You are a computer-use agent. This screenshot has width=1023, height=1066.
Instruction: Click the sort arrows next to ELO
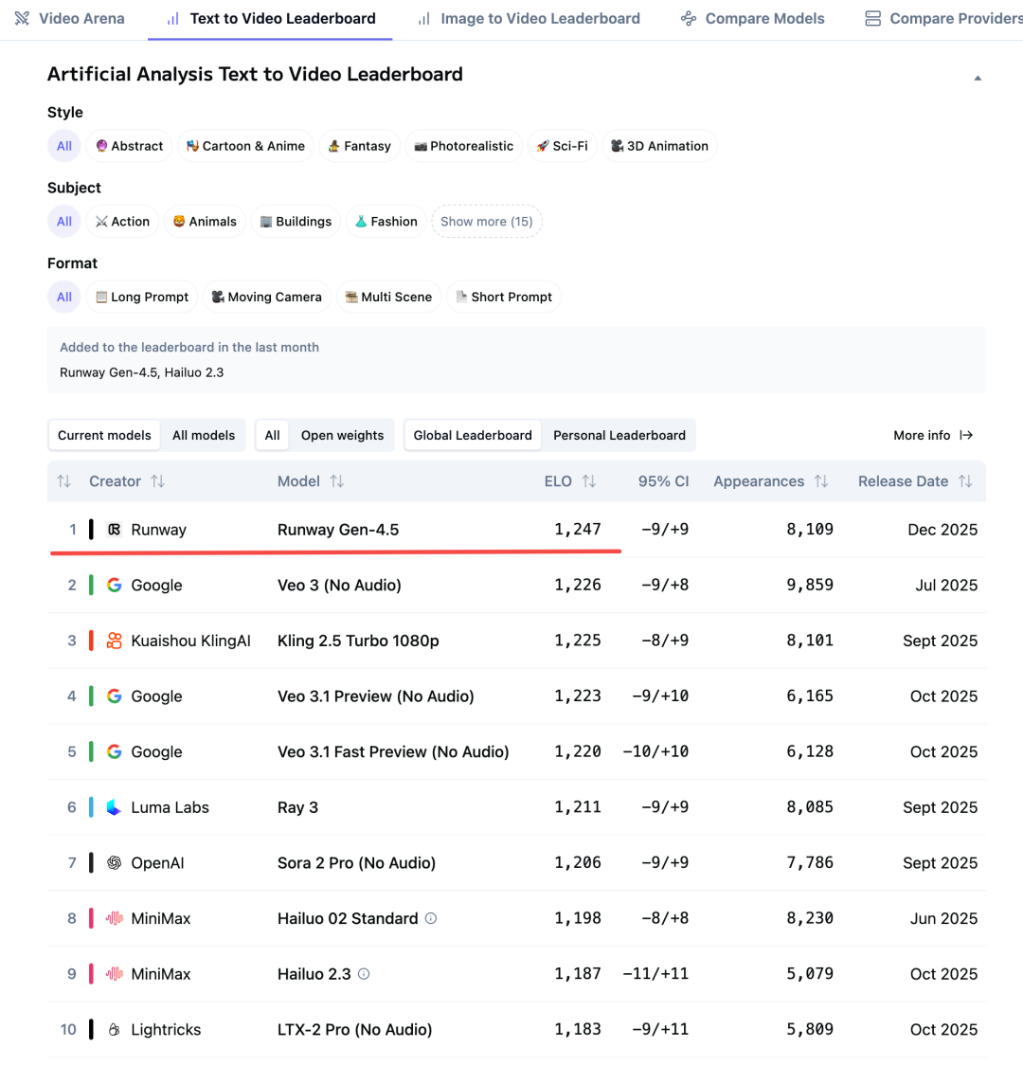pos(589,481)
